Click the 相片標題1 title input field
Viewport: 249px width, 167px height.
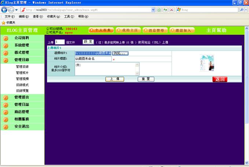93,59
